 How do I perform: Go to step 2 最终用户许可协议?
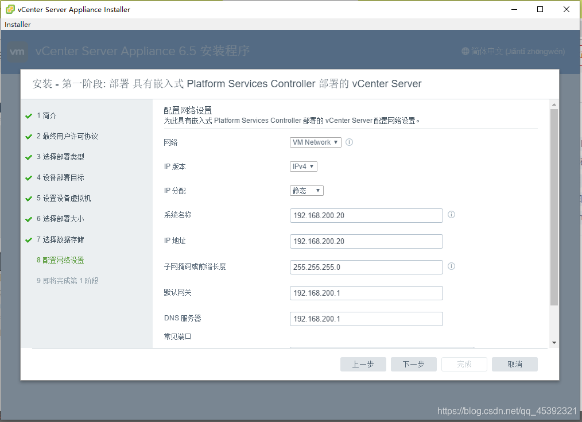[x=67, y=136]
